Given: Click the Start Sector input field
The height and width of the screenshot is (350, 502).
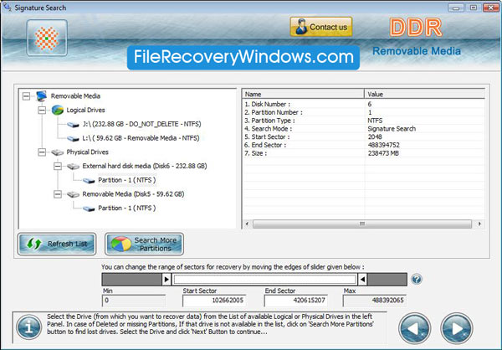Looking at the screenshot, I should [214, 301].
